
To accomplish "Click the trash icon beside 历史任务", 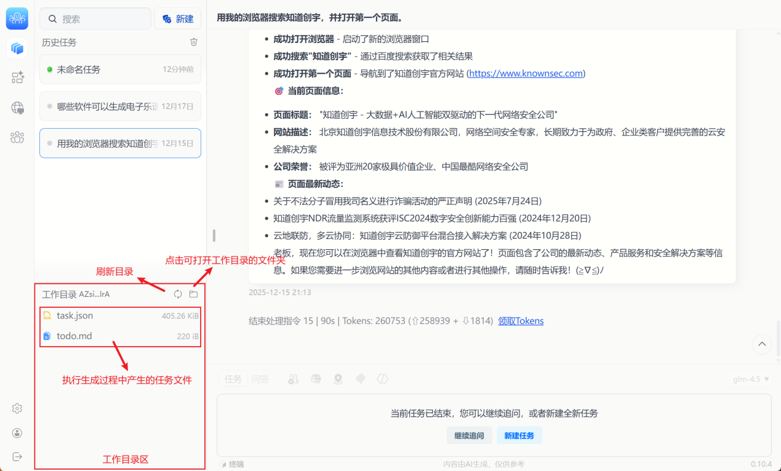I will (194, 42).
